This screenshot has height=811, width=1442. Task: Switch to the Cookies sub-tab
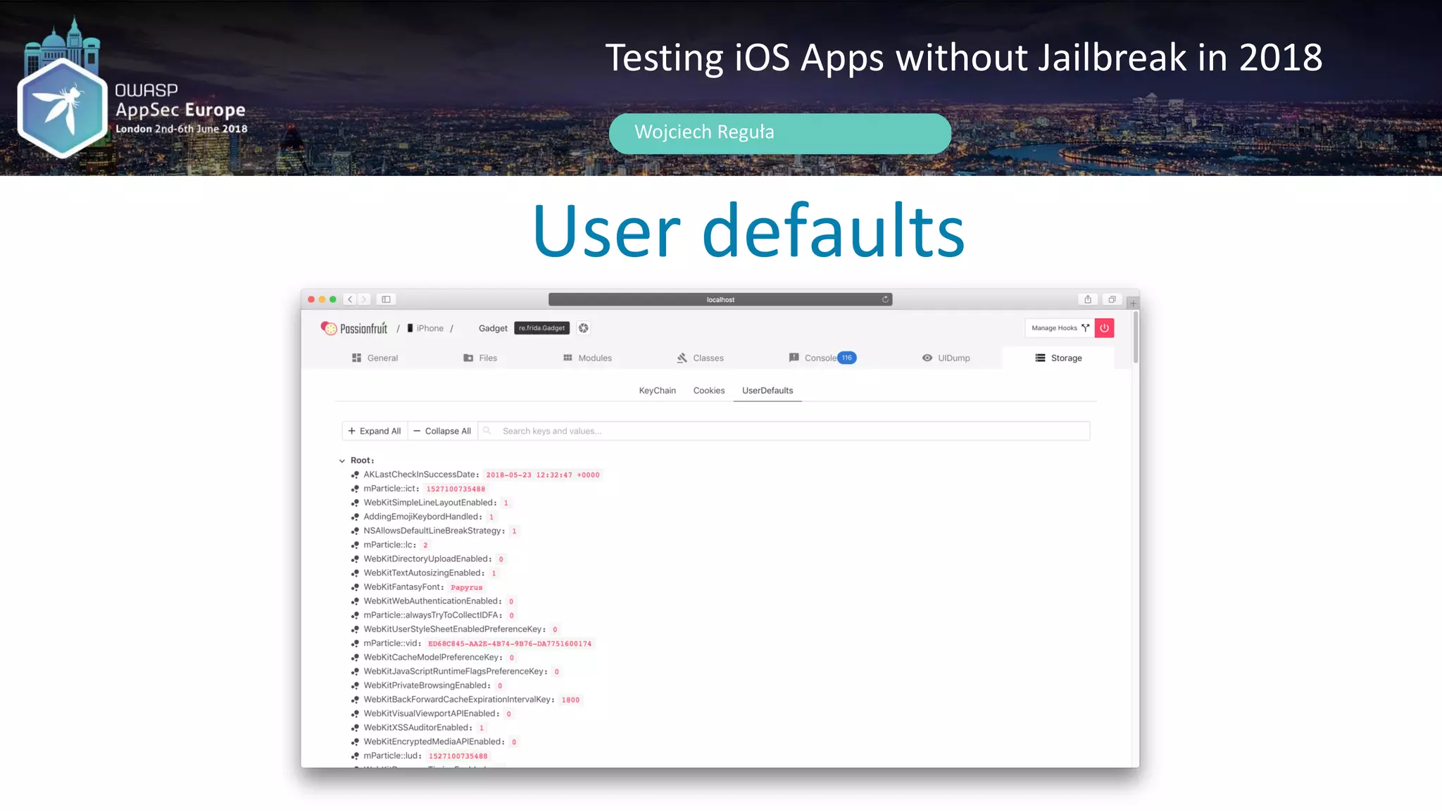(x=708, y=391)
